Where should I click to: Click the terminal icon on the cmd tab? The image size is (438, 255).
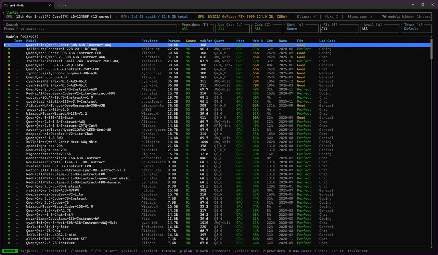pyautogui.click(x=6, y=5)
